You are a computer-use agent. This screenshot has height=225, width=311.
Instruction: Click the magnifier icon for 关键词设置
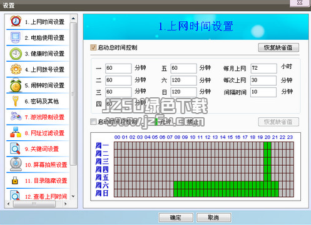coord(15,148)
